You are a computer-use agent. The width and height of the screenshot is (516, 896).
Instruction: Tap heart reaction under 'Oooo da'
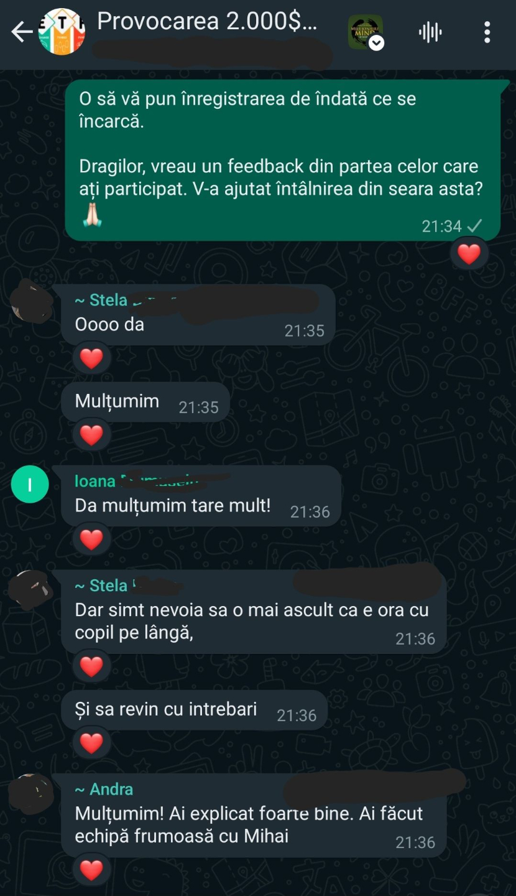91,358
